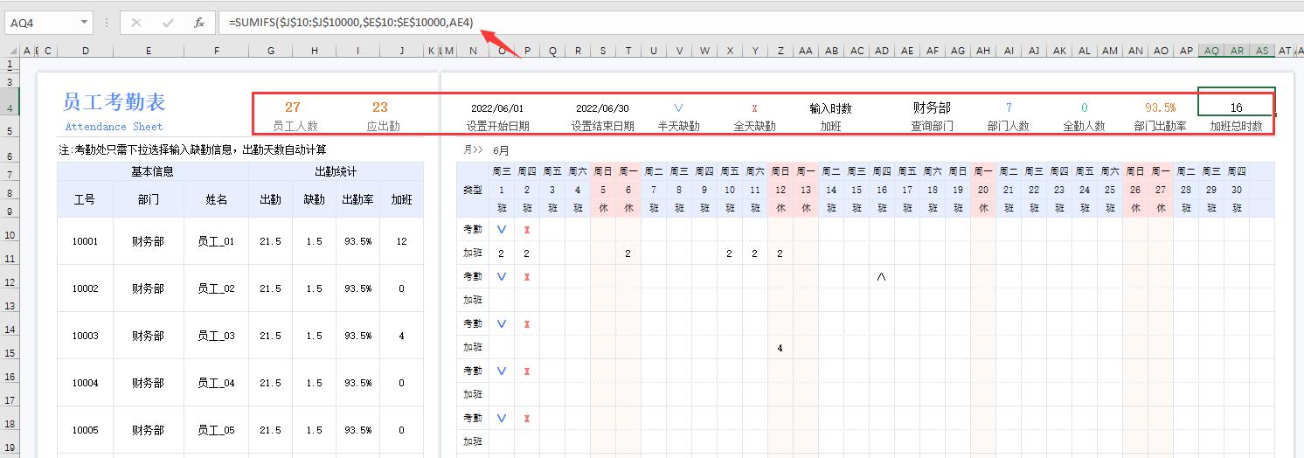The image size is (1304, 458).
Task: Click month cell 6月
Action: click(501, 150)
